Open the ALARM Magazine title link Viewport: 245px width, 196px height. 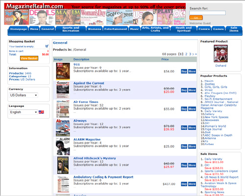coord(87,140)
